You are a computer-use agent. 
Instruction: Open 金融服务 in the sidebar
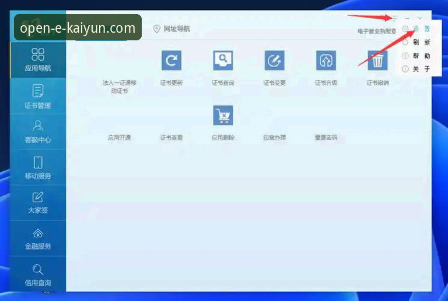click(38, 238)
